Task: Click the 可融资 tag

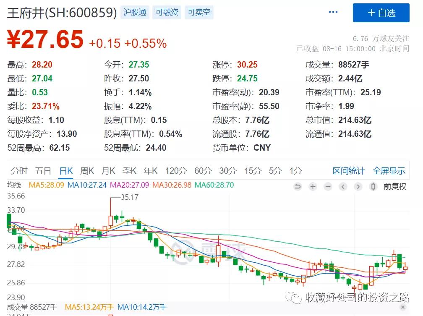Action: pyautogui.click(x=167, y=12)
